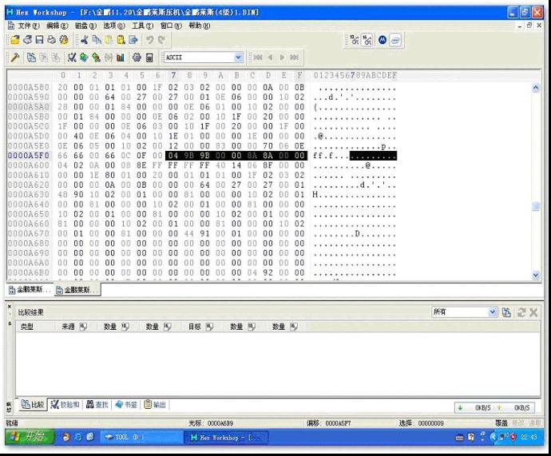Open the 选项(O) menu
551x456 pixels.
click(114, 26)
